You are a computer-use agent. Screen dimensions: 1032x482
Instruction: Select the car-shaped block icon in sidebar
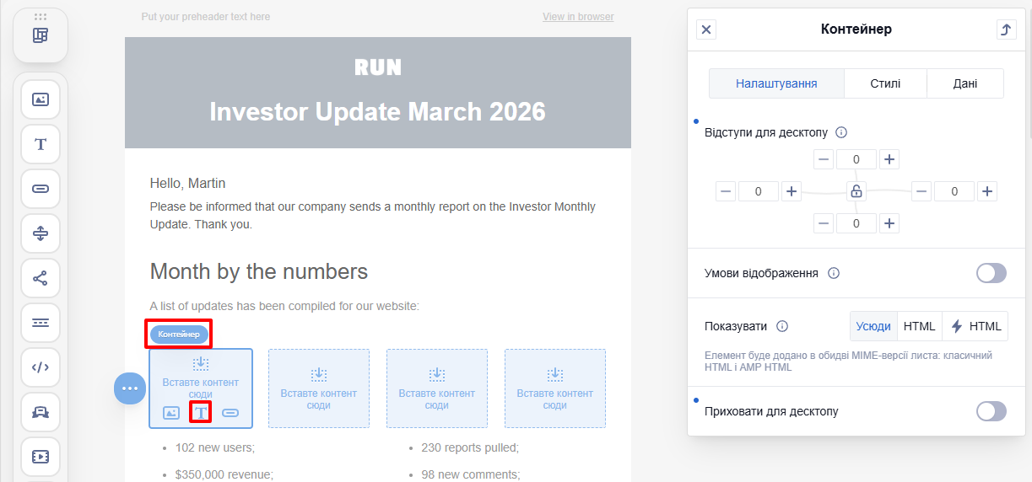[41, 412]
